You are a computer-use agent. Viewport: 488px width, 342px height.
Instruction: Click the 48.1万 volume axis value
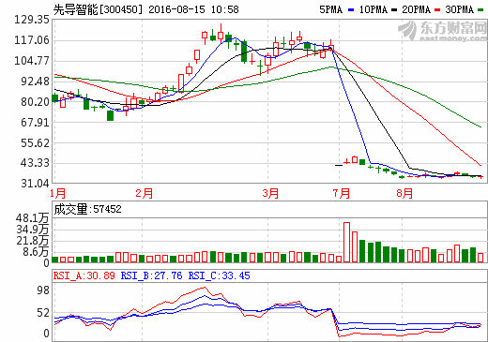(33, 218)
